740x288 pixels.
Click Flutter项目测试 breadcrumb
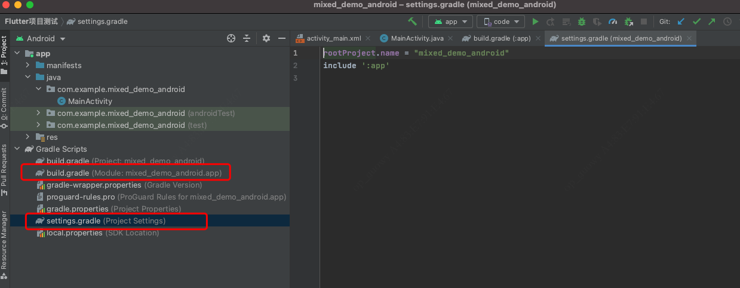pyautogui.click(x=31, y=22)
